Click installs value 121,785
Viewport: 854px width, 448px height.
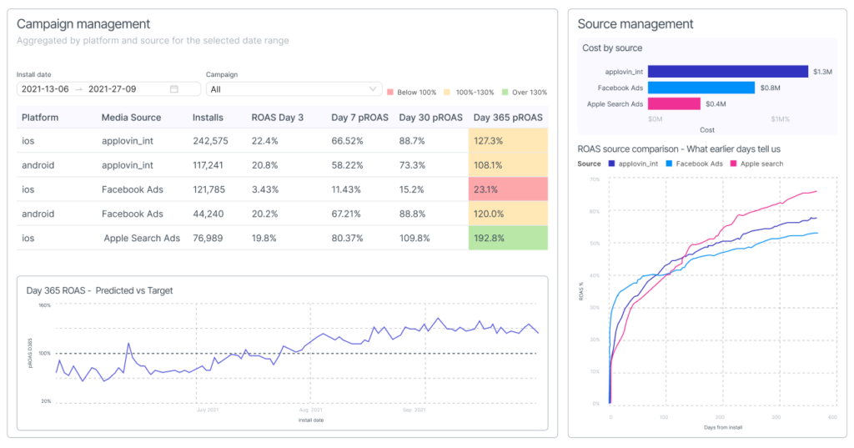[x=208, y=189]
